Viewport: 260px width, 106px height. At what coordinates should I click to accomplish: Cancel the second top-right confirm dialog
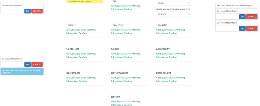252,28
